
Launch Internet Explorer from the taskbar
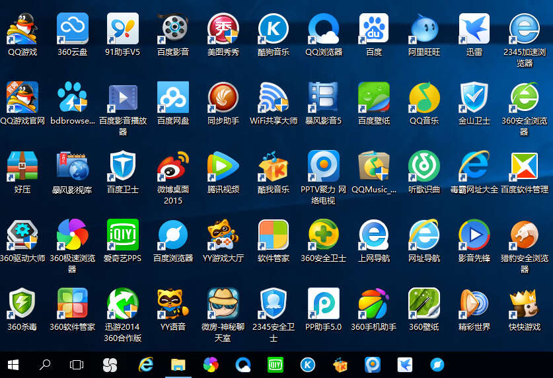tap(145, 365)
